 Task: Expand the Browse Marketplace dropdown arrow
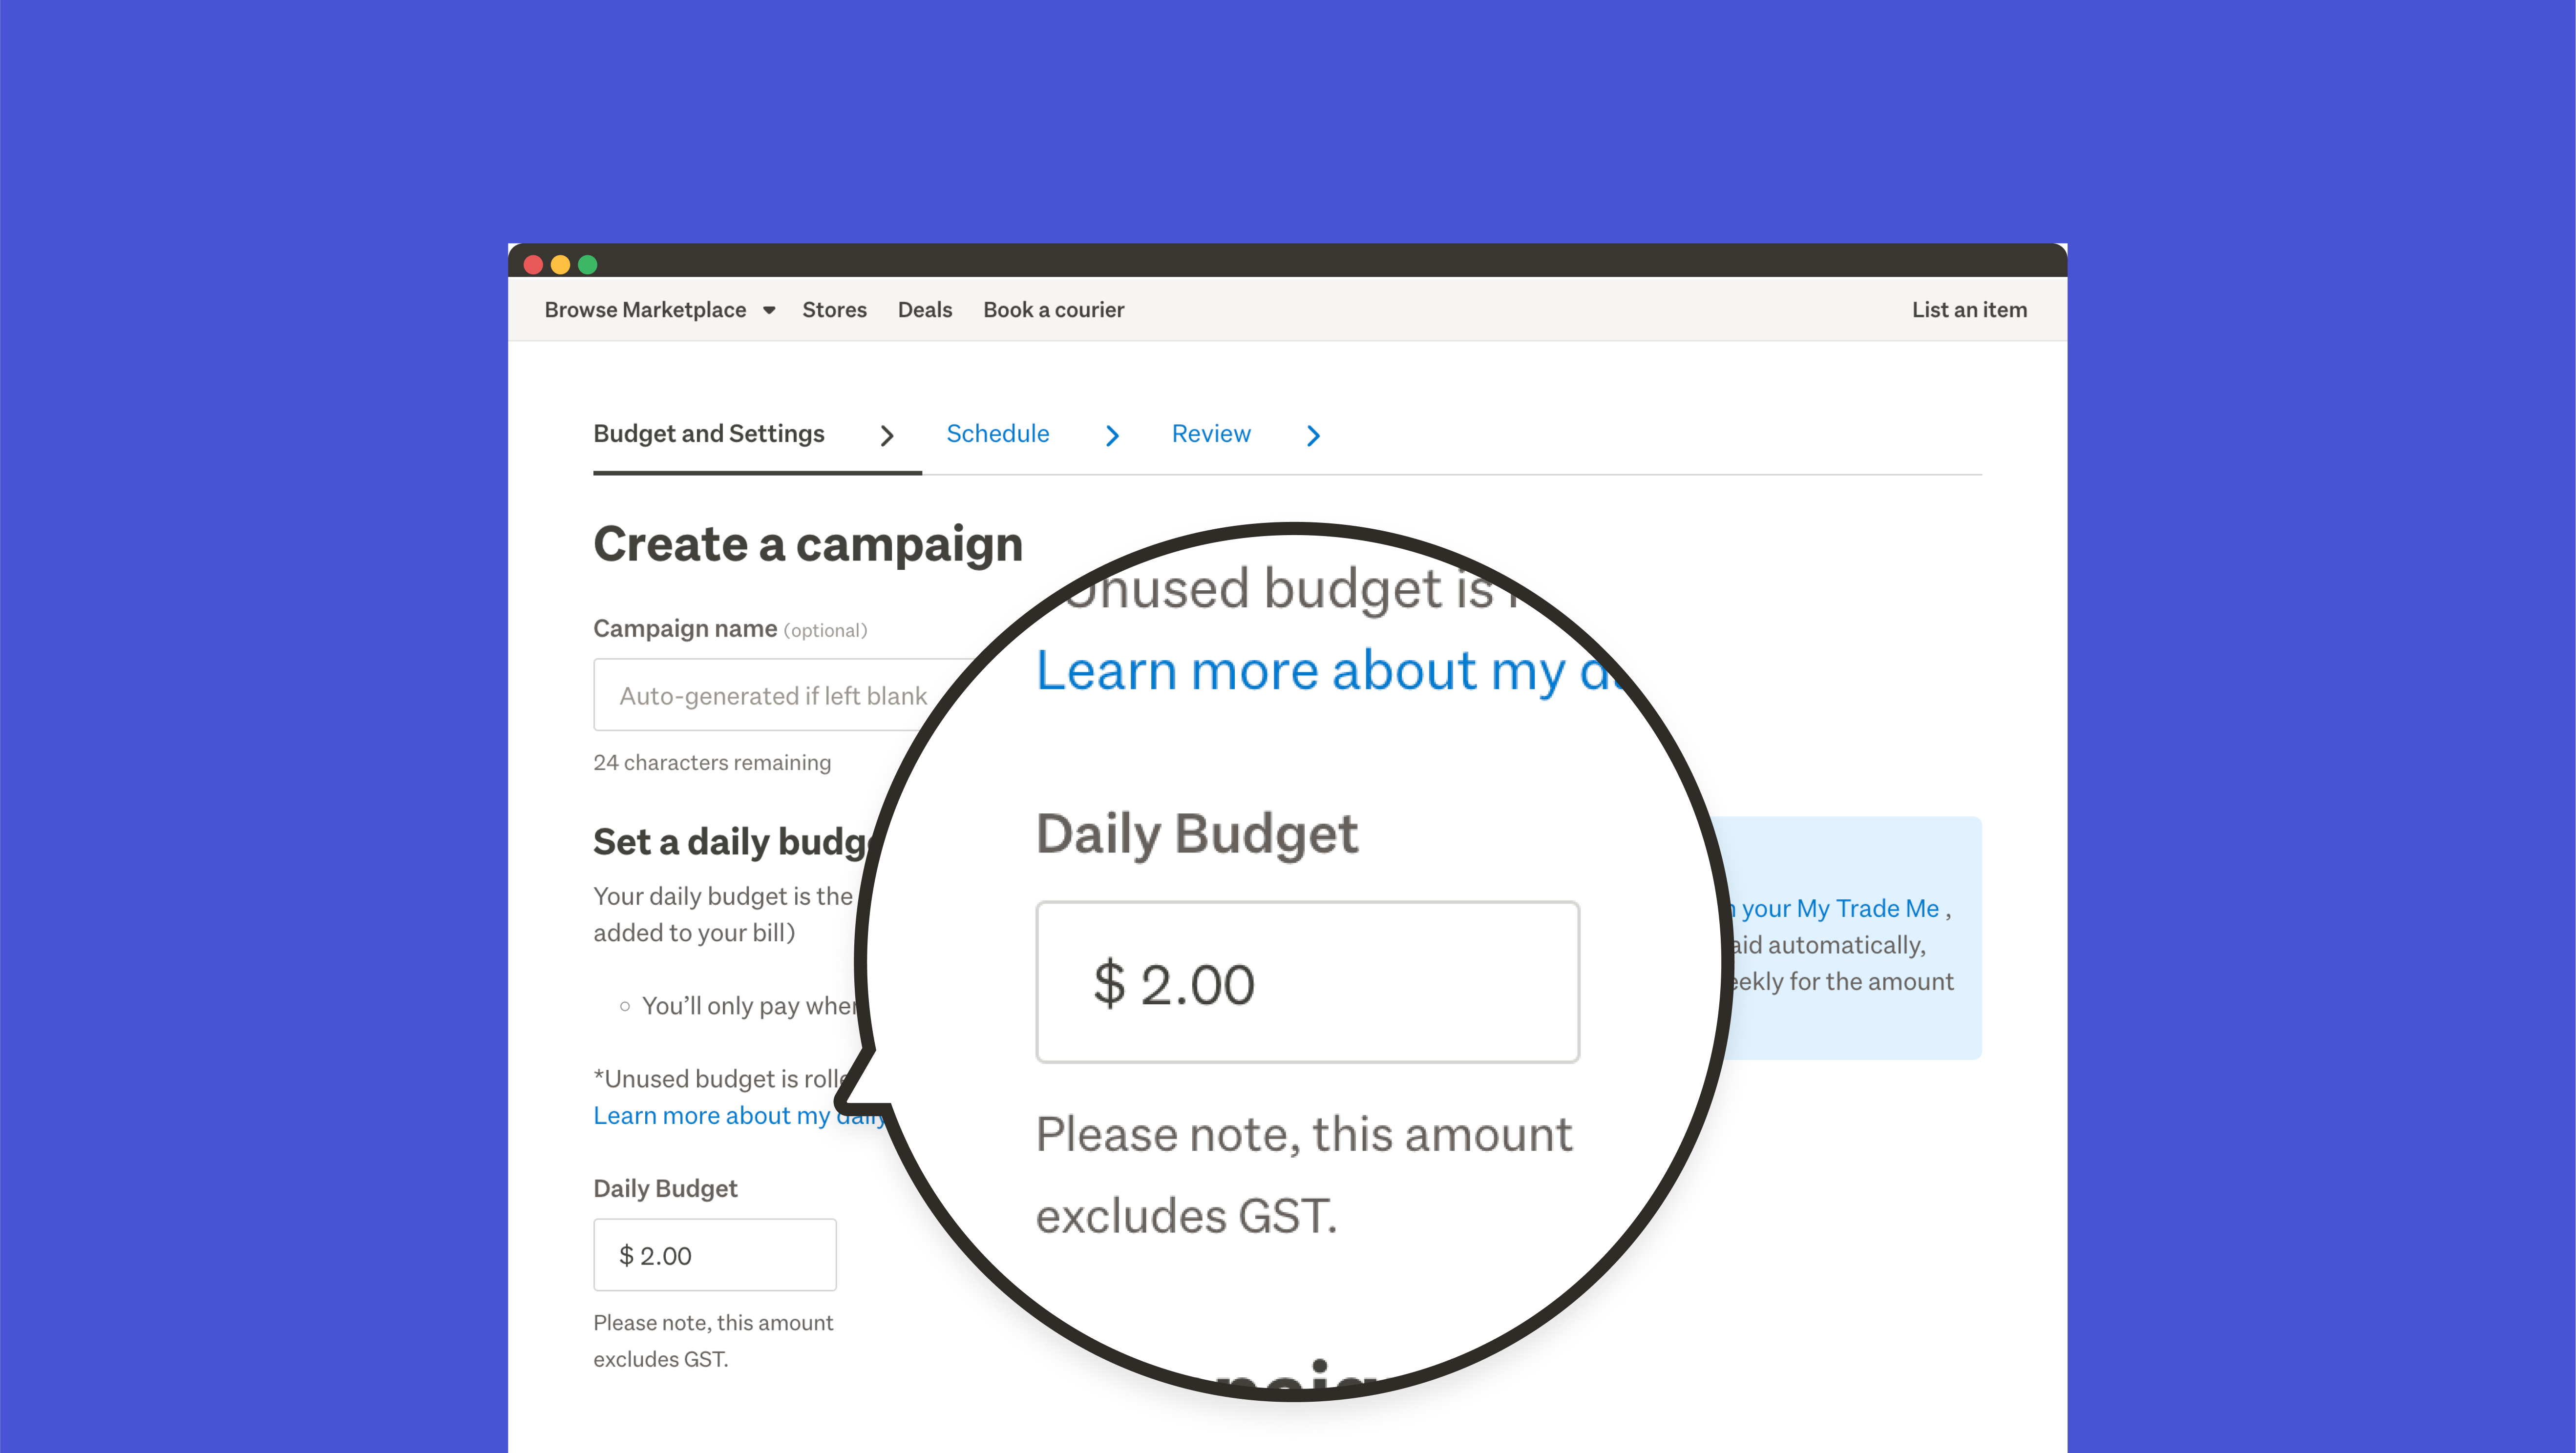(x=769, y=311)
